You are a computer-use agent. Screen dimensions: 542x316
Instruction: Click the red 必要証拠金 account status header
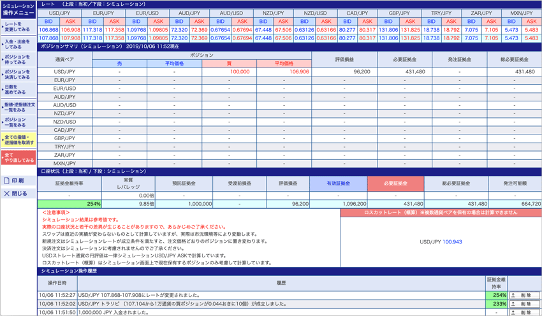395,183
